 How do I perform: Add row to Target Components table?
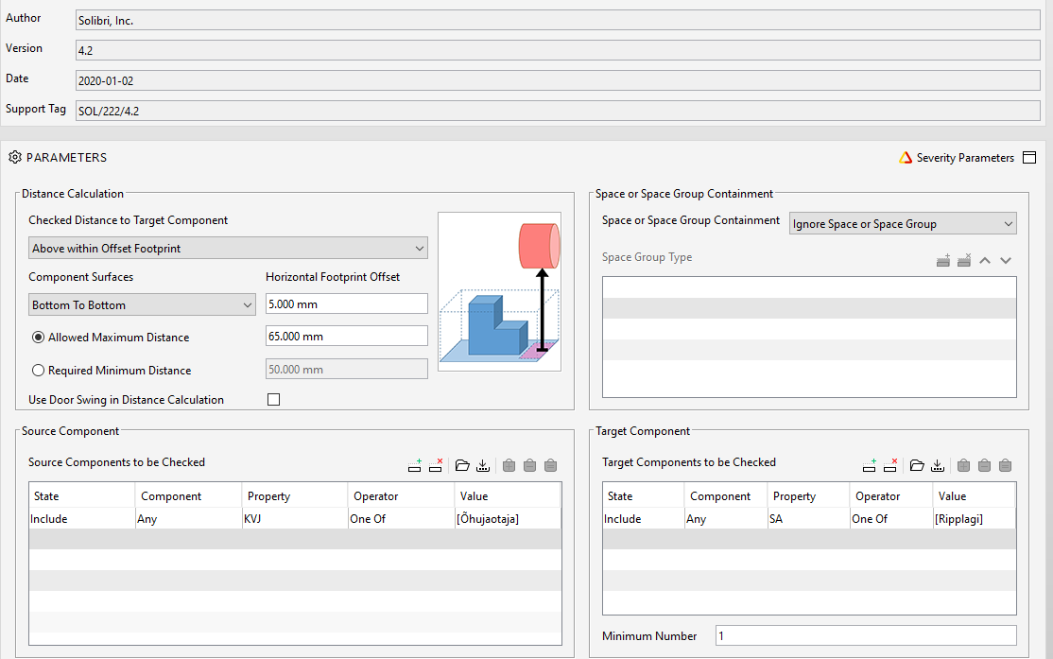click(x=870, y=465)
